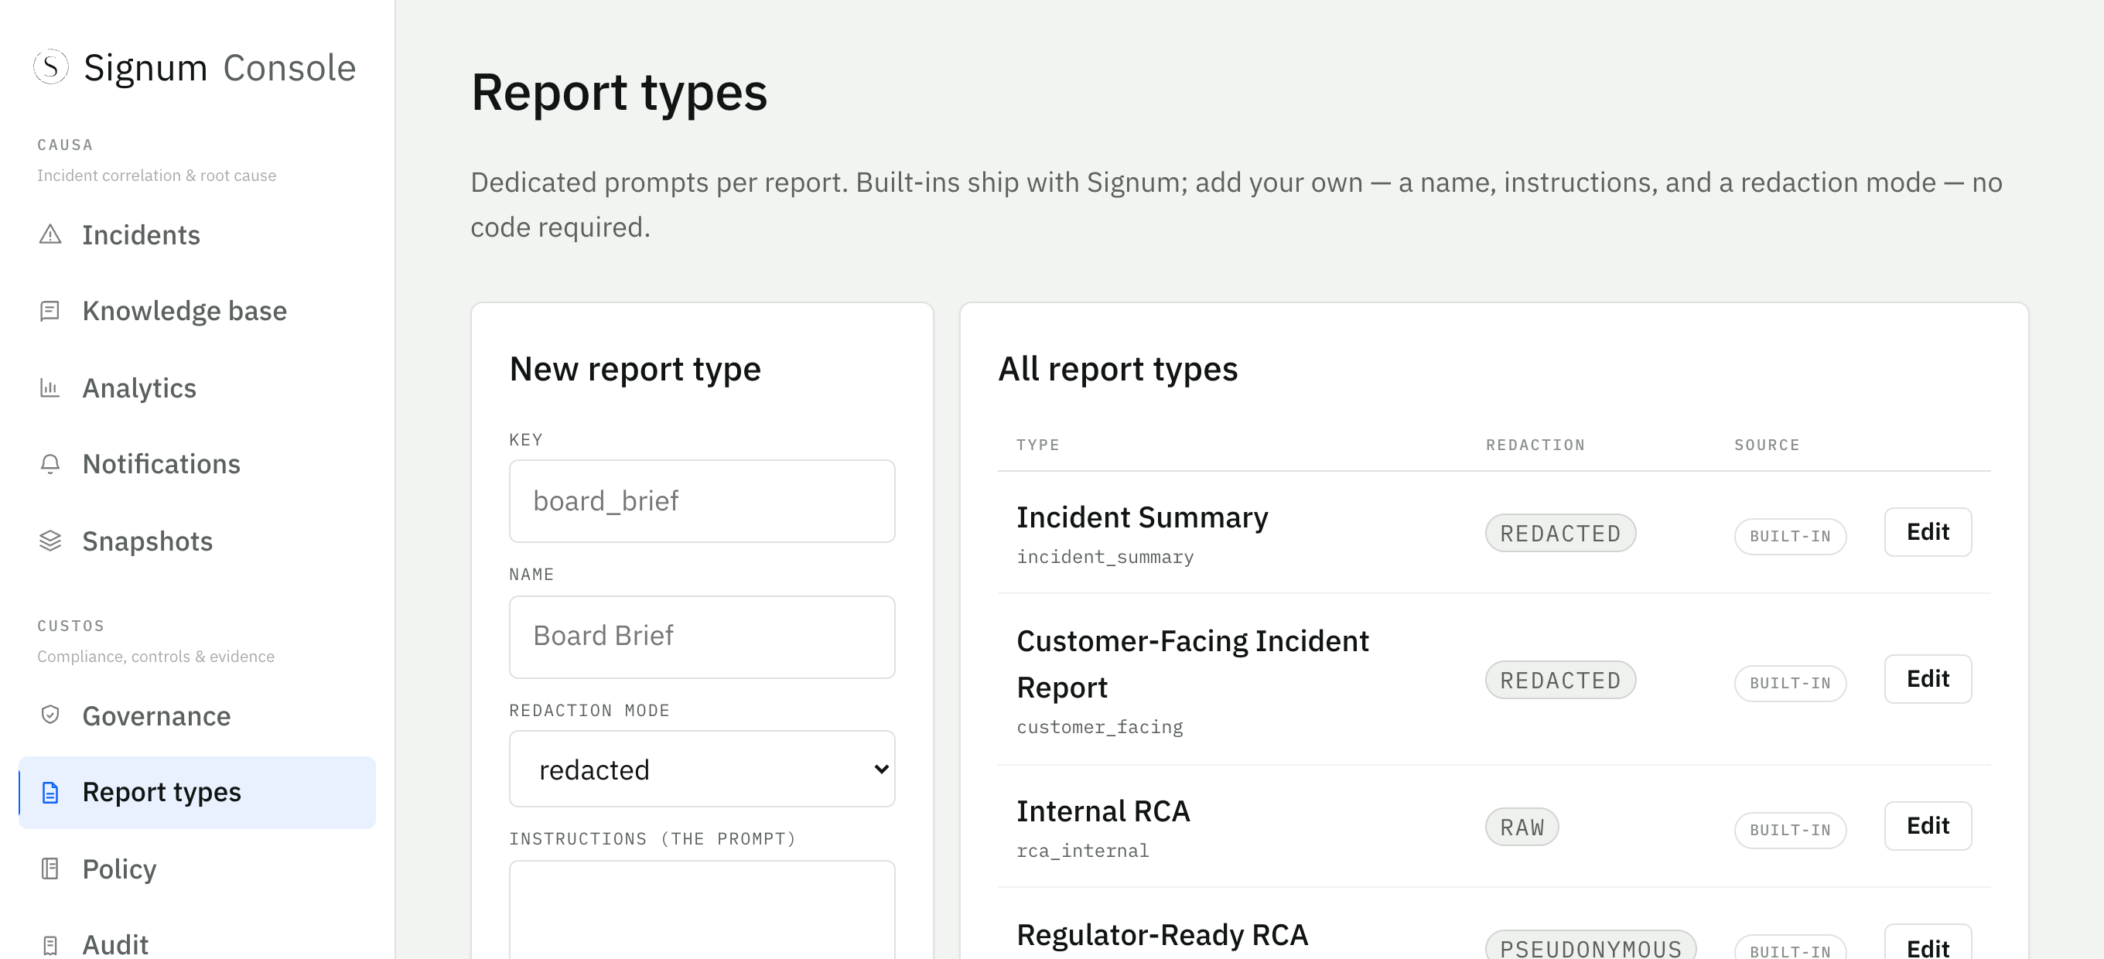Screen dimensions: 2104x959
Task: Open the Analytics section
Action: [x=196, y=387]
